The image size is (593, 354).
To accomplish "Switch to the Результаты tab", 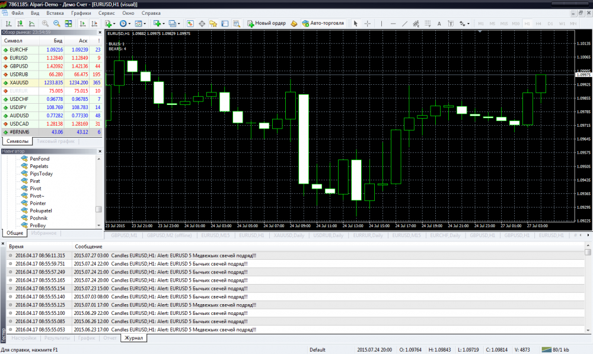I will click(x=58, y=338).
